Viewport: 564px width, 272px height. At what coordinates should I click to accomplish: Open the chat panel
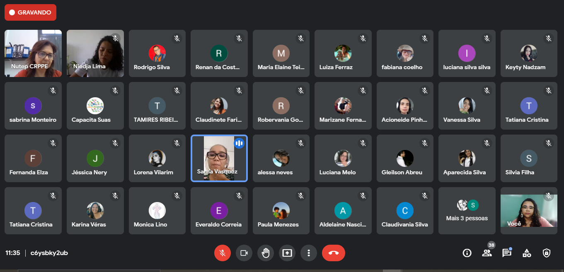(506, 253)
